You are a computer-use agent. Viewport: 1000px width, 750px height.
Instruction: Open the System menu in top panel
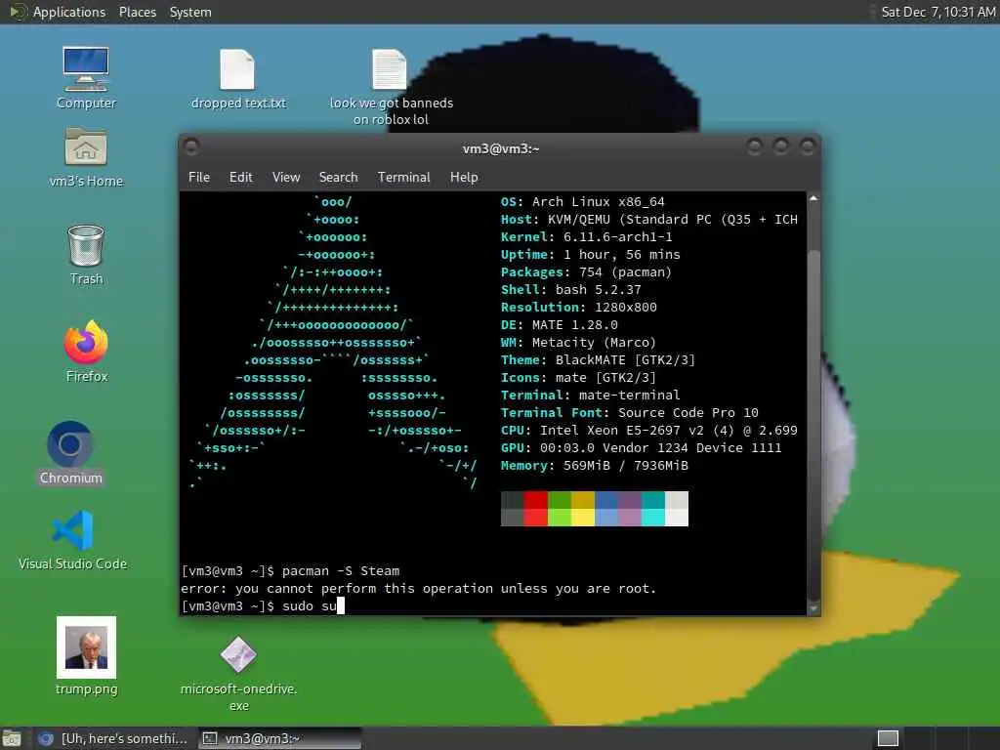pos(190,12)
